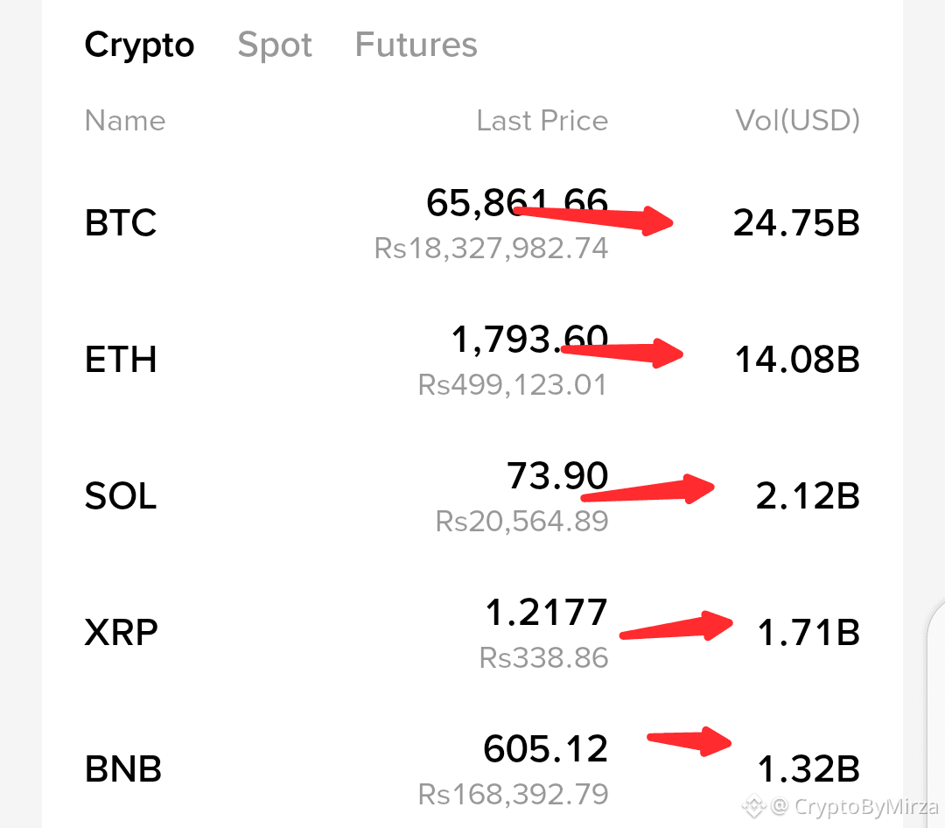Open the ETH row
Image resolution: width=945 pixels, height=828 pixels.
(x=472, y=360)
